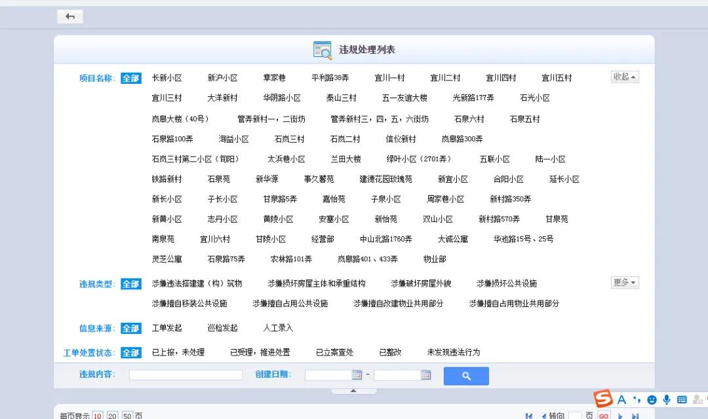Toggle 全部 filter for 违规类型

pos(130,283)
